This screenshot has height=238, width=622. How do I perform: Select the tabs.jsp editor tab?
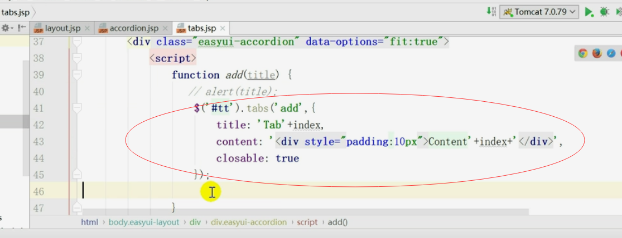coord(202,28)
